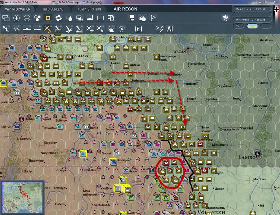Click the date and Turn 10 field
Screen dimensions: 280x215
point(252,9)
